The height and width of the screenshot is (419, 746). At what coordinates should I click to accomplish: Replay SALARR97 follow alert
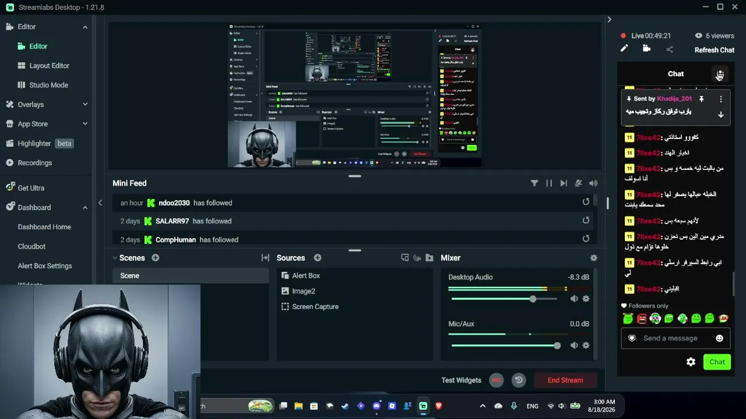pos(586,220)
